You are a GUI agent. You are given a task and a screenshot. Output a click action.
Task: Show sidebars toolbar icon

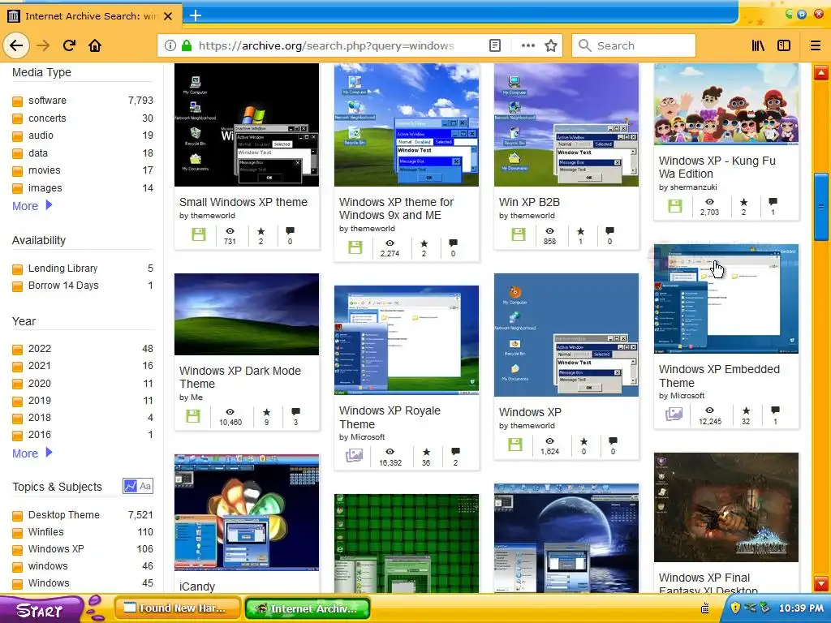click(784, 45)
